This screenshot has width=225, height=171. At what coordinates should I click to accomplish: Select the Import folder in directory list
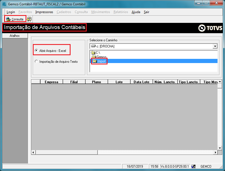click(99, 61)
